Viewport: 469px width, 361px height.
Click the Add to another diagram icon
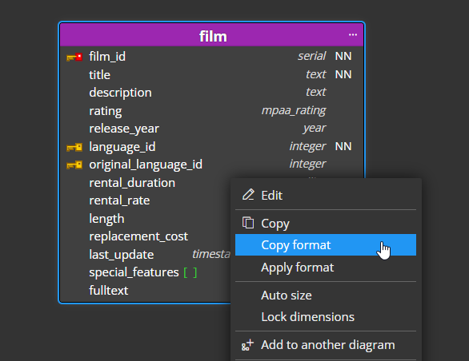(247, 345)
